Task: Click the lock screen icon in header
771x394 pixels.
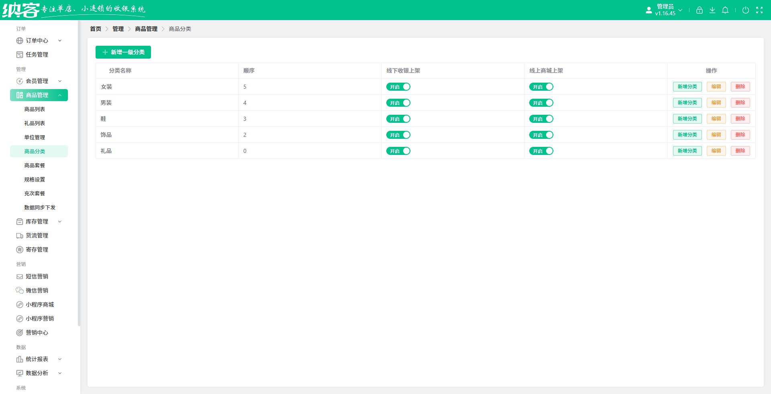Action: pos(699,10)
